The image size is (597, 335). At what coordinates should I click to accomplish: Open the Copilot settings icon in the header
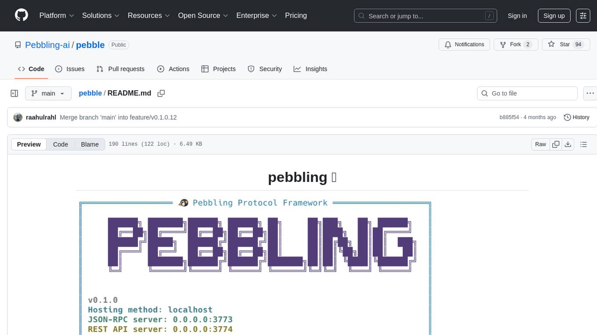pos(583,16)
